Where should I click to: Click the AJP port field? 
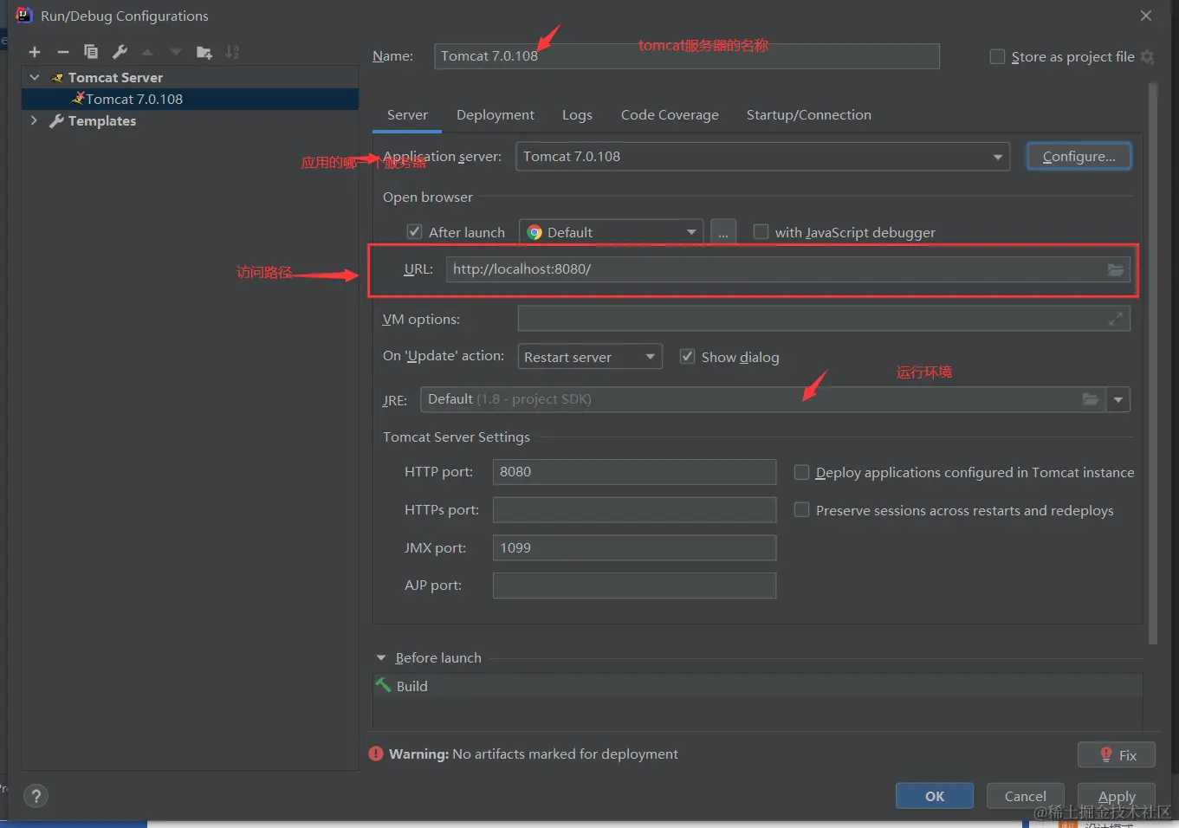coord(634,585)
